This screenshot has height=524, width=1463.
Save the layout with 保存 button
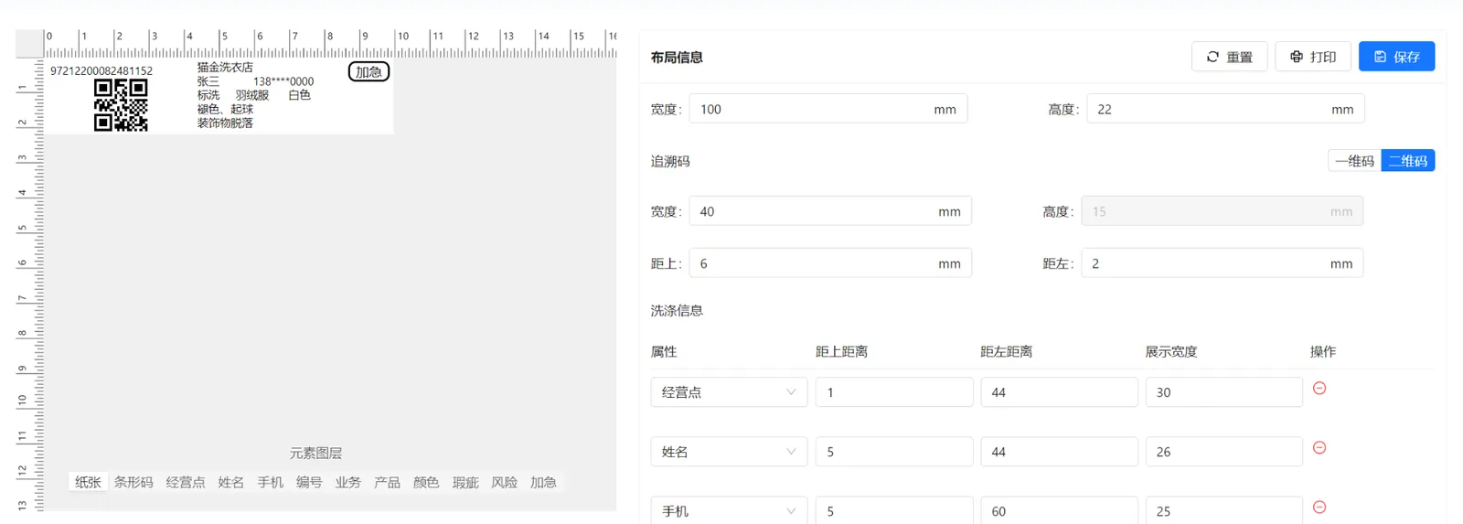1396,57
